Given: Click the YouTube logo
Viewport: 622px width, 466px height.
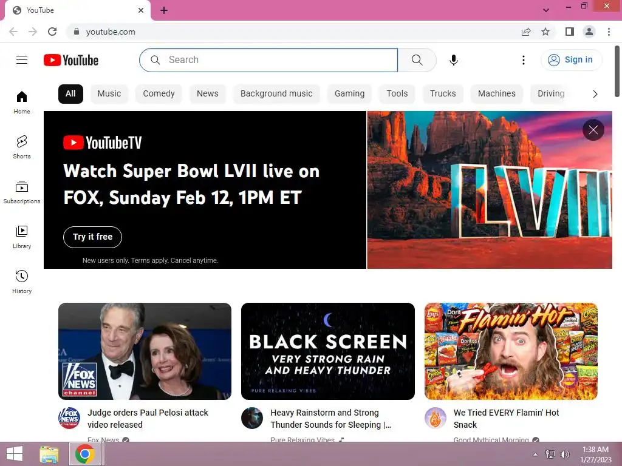Looking at the screenshot, I should pos(71,60).
